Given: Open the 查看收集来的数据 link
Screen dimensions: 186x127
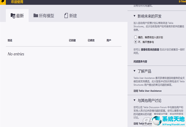Looking at the screenshot, I should click(x=150, y=50).
